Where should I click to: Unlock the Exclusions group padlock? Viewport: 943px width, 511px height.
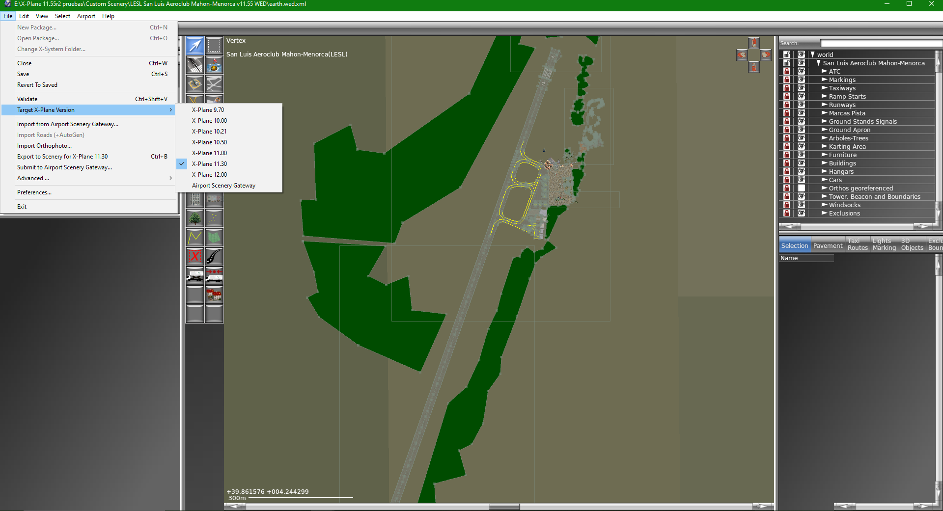(787, 213)
